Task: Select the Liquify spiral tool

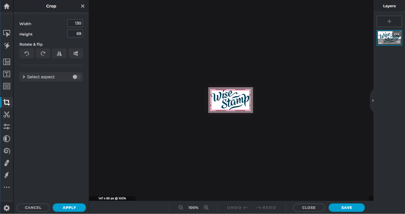Action: [6, 151]
